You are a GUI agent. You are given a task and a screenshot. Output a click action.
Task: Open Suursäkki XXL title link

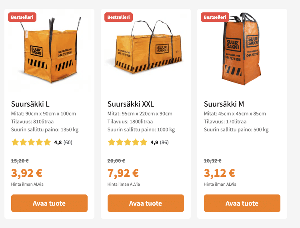[x=131, y=104]
